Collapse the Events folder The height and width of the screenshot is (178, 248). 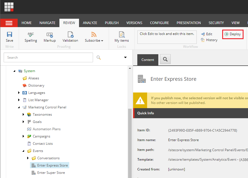click(x=24, y=151)
